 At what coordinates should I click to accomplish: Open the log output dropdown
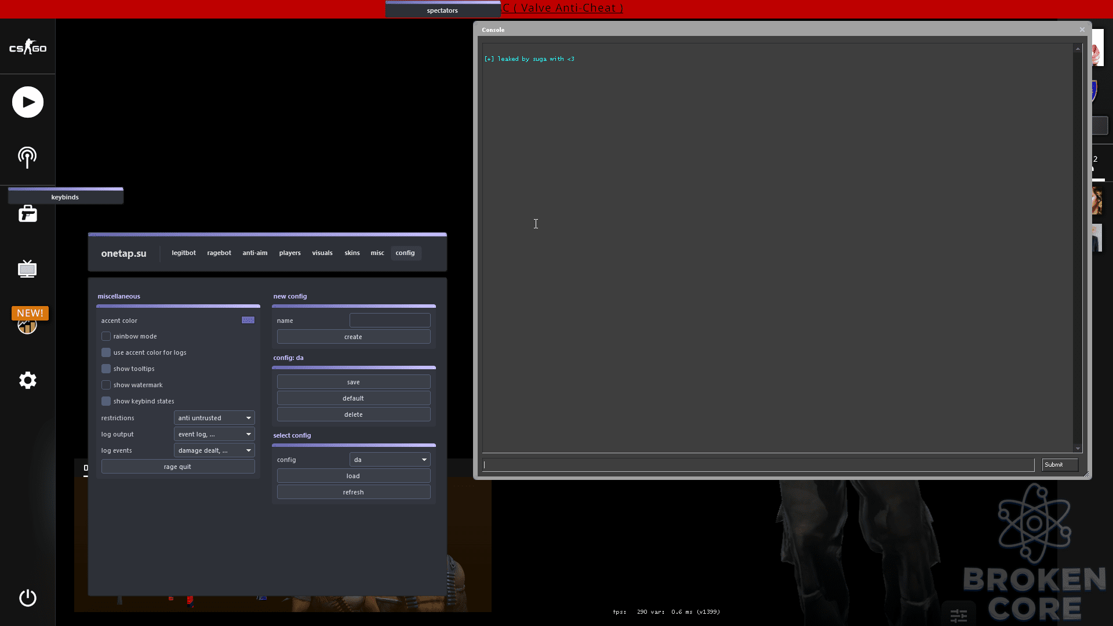[x=214, y=434]
